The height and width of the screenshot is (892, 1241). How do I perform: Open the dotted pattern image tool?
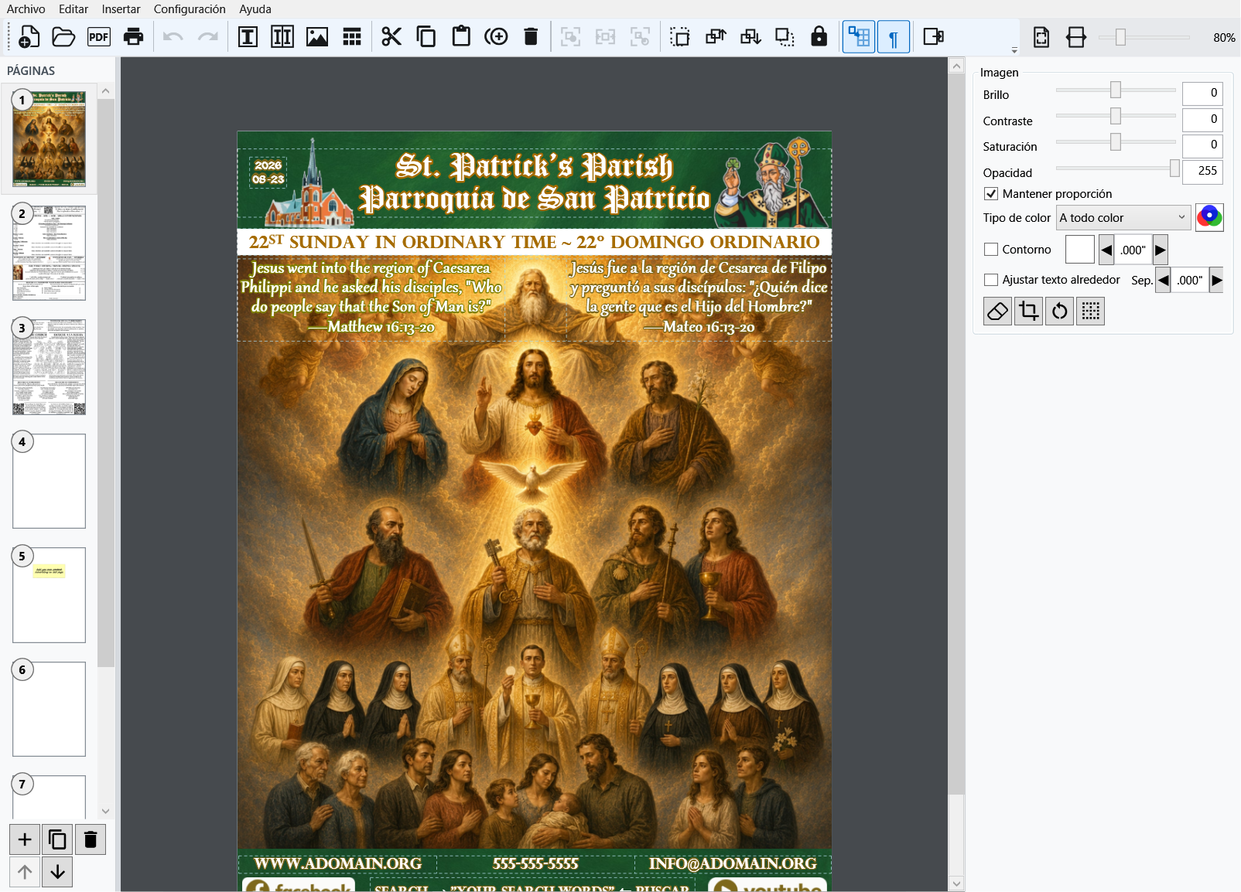[x=1090, y=311]
